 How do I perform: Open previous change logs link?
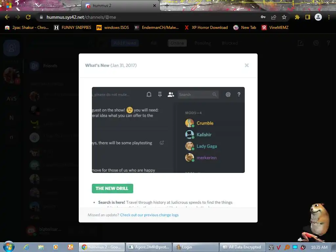click(x=149, y=215)
